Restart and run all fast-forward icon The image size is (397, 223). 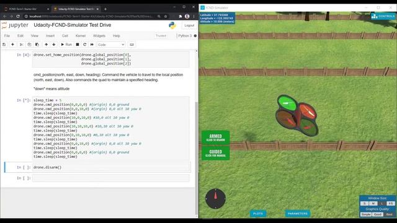[x=92, y=45]
